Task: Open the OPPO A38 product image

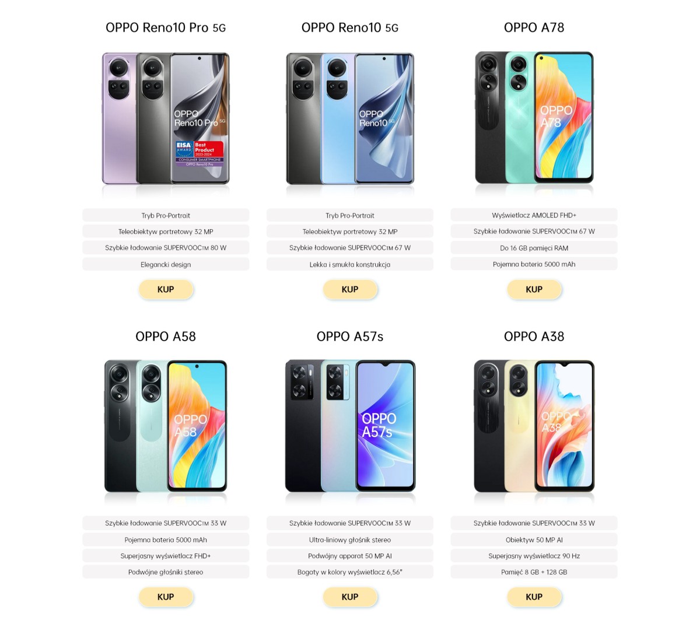Action: click(x=534, y=426)
